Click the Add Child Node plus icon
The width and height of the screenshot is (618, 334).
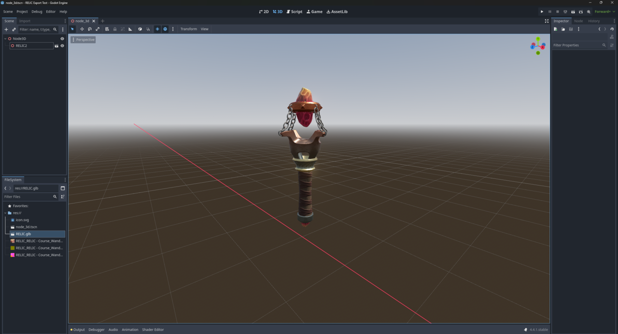[6, 29]
